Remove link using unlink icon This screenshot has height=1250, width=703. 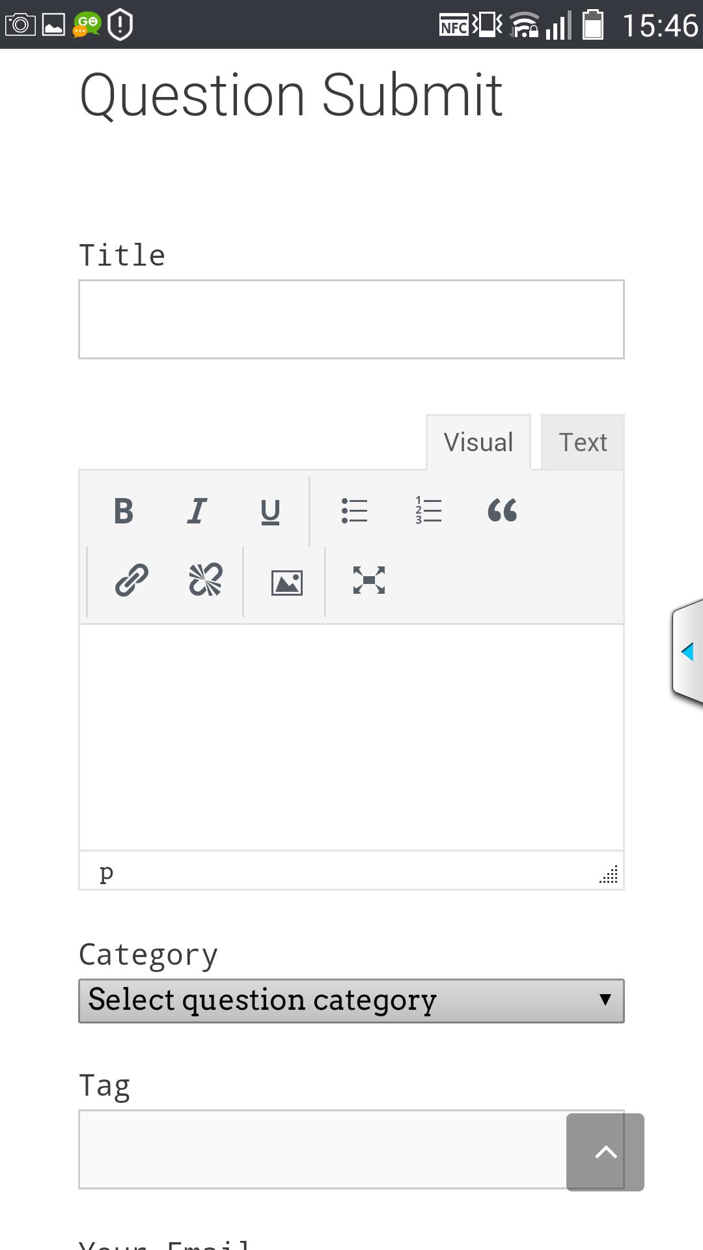205,580
